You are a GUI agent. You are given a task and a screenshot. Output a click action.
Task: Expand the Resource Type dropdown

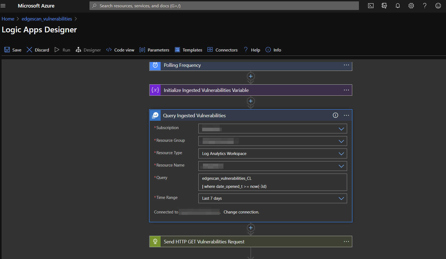click(341, 154)
